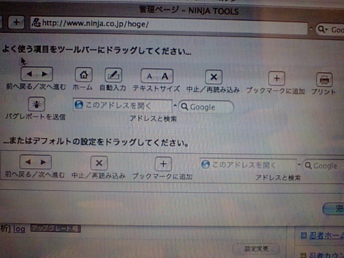Select the Home (ホーム) icon
The width and height of the screenshot is (344, 258).
pyautogui.click(x=84, y=75)
